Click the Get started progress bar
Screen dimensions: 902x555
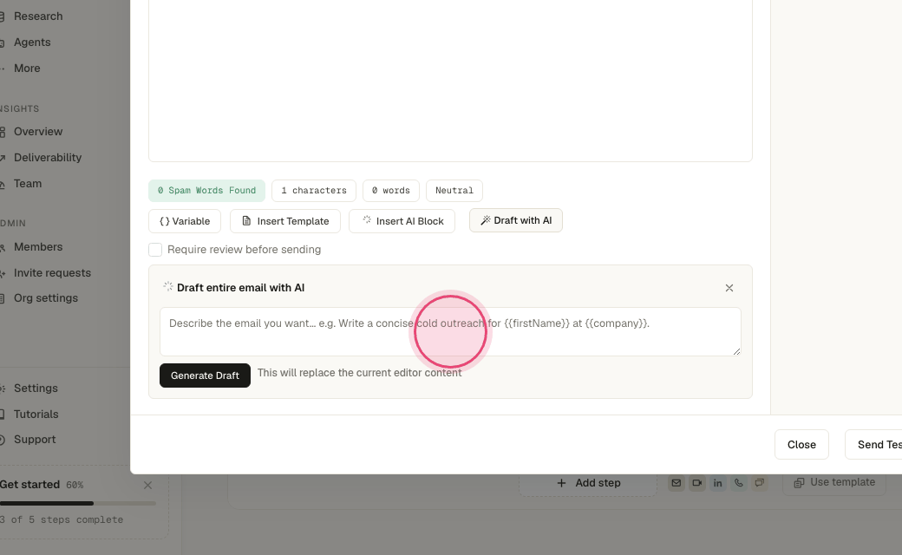click(x=78, y=503)
